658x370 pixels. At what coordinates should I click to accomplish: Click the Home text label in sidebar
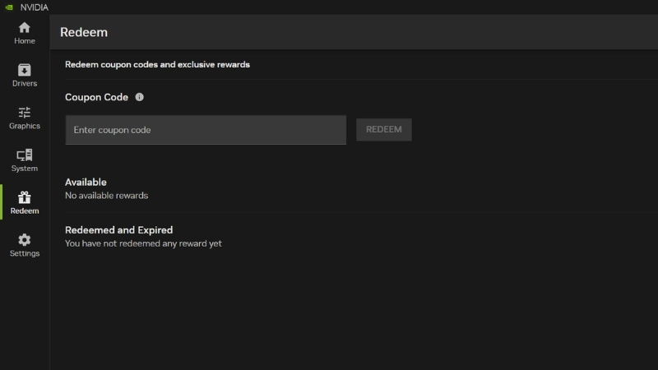(x=25, y=41)
